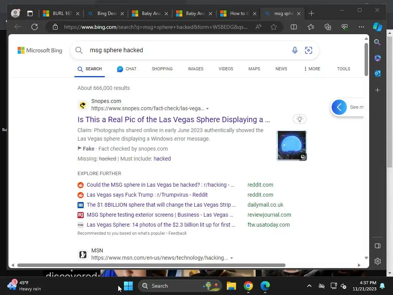Click the blue See more arrow button
393x295 pixels.
coord(339,107)
